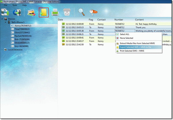173x120 pixels.
Task: Click date cell 11/12/2012 10:09:41
Action: pyautogui.click(x=75, y=38)
